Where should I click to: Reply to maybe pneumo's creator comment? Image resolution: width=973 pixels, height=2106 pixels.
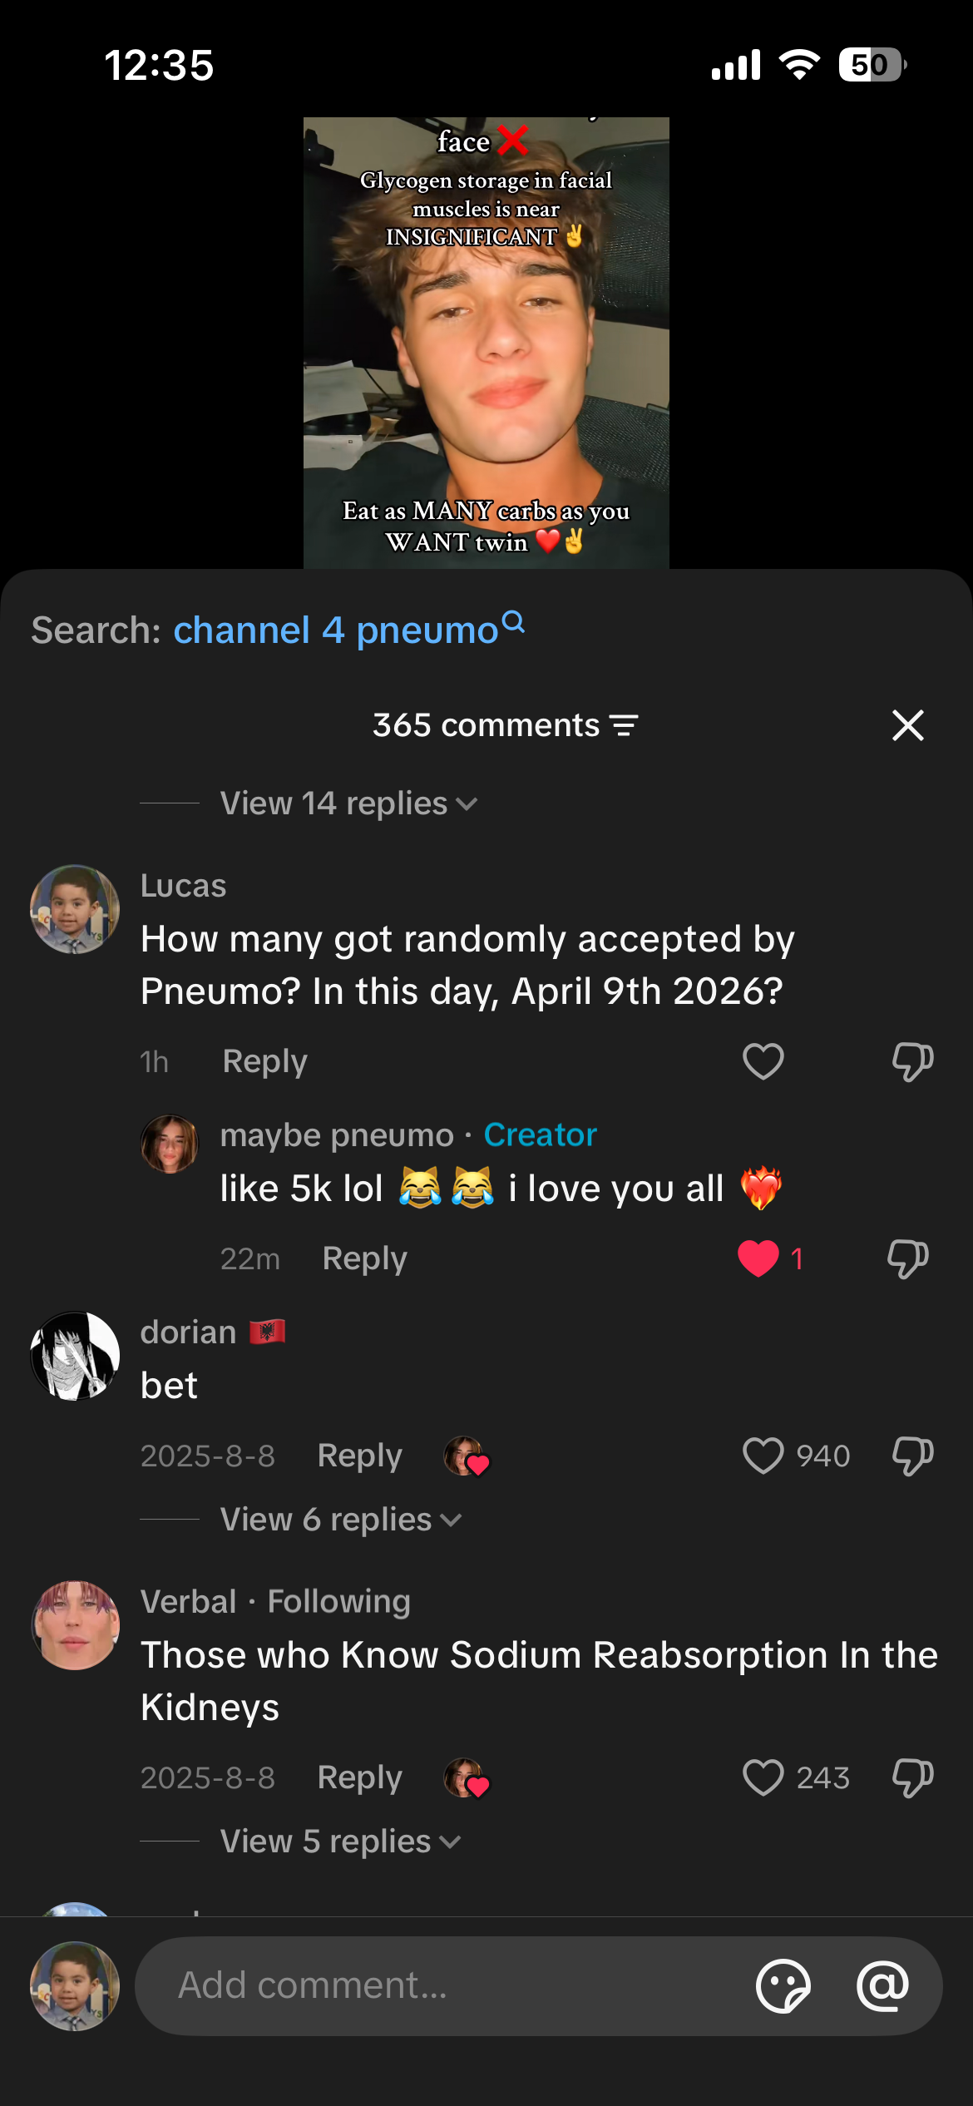point(364,1258)
